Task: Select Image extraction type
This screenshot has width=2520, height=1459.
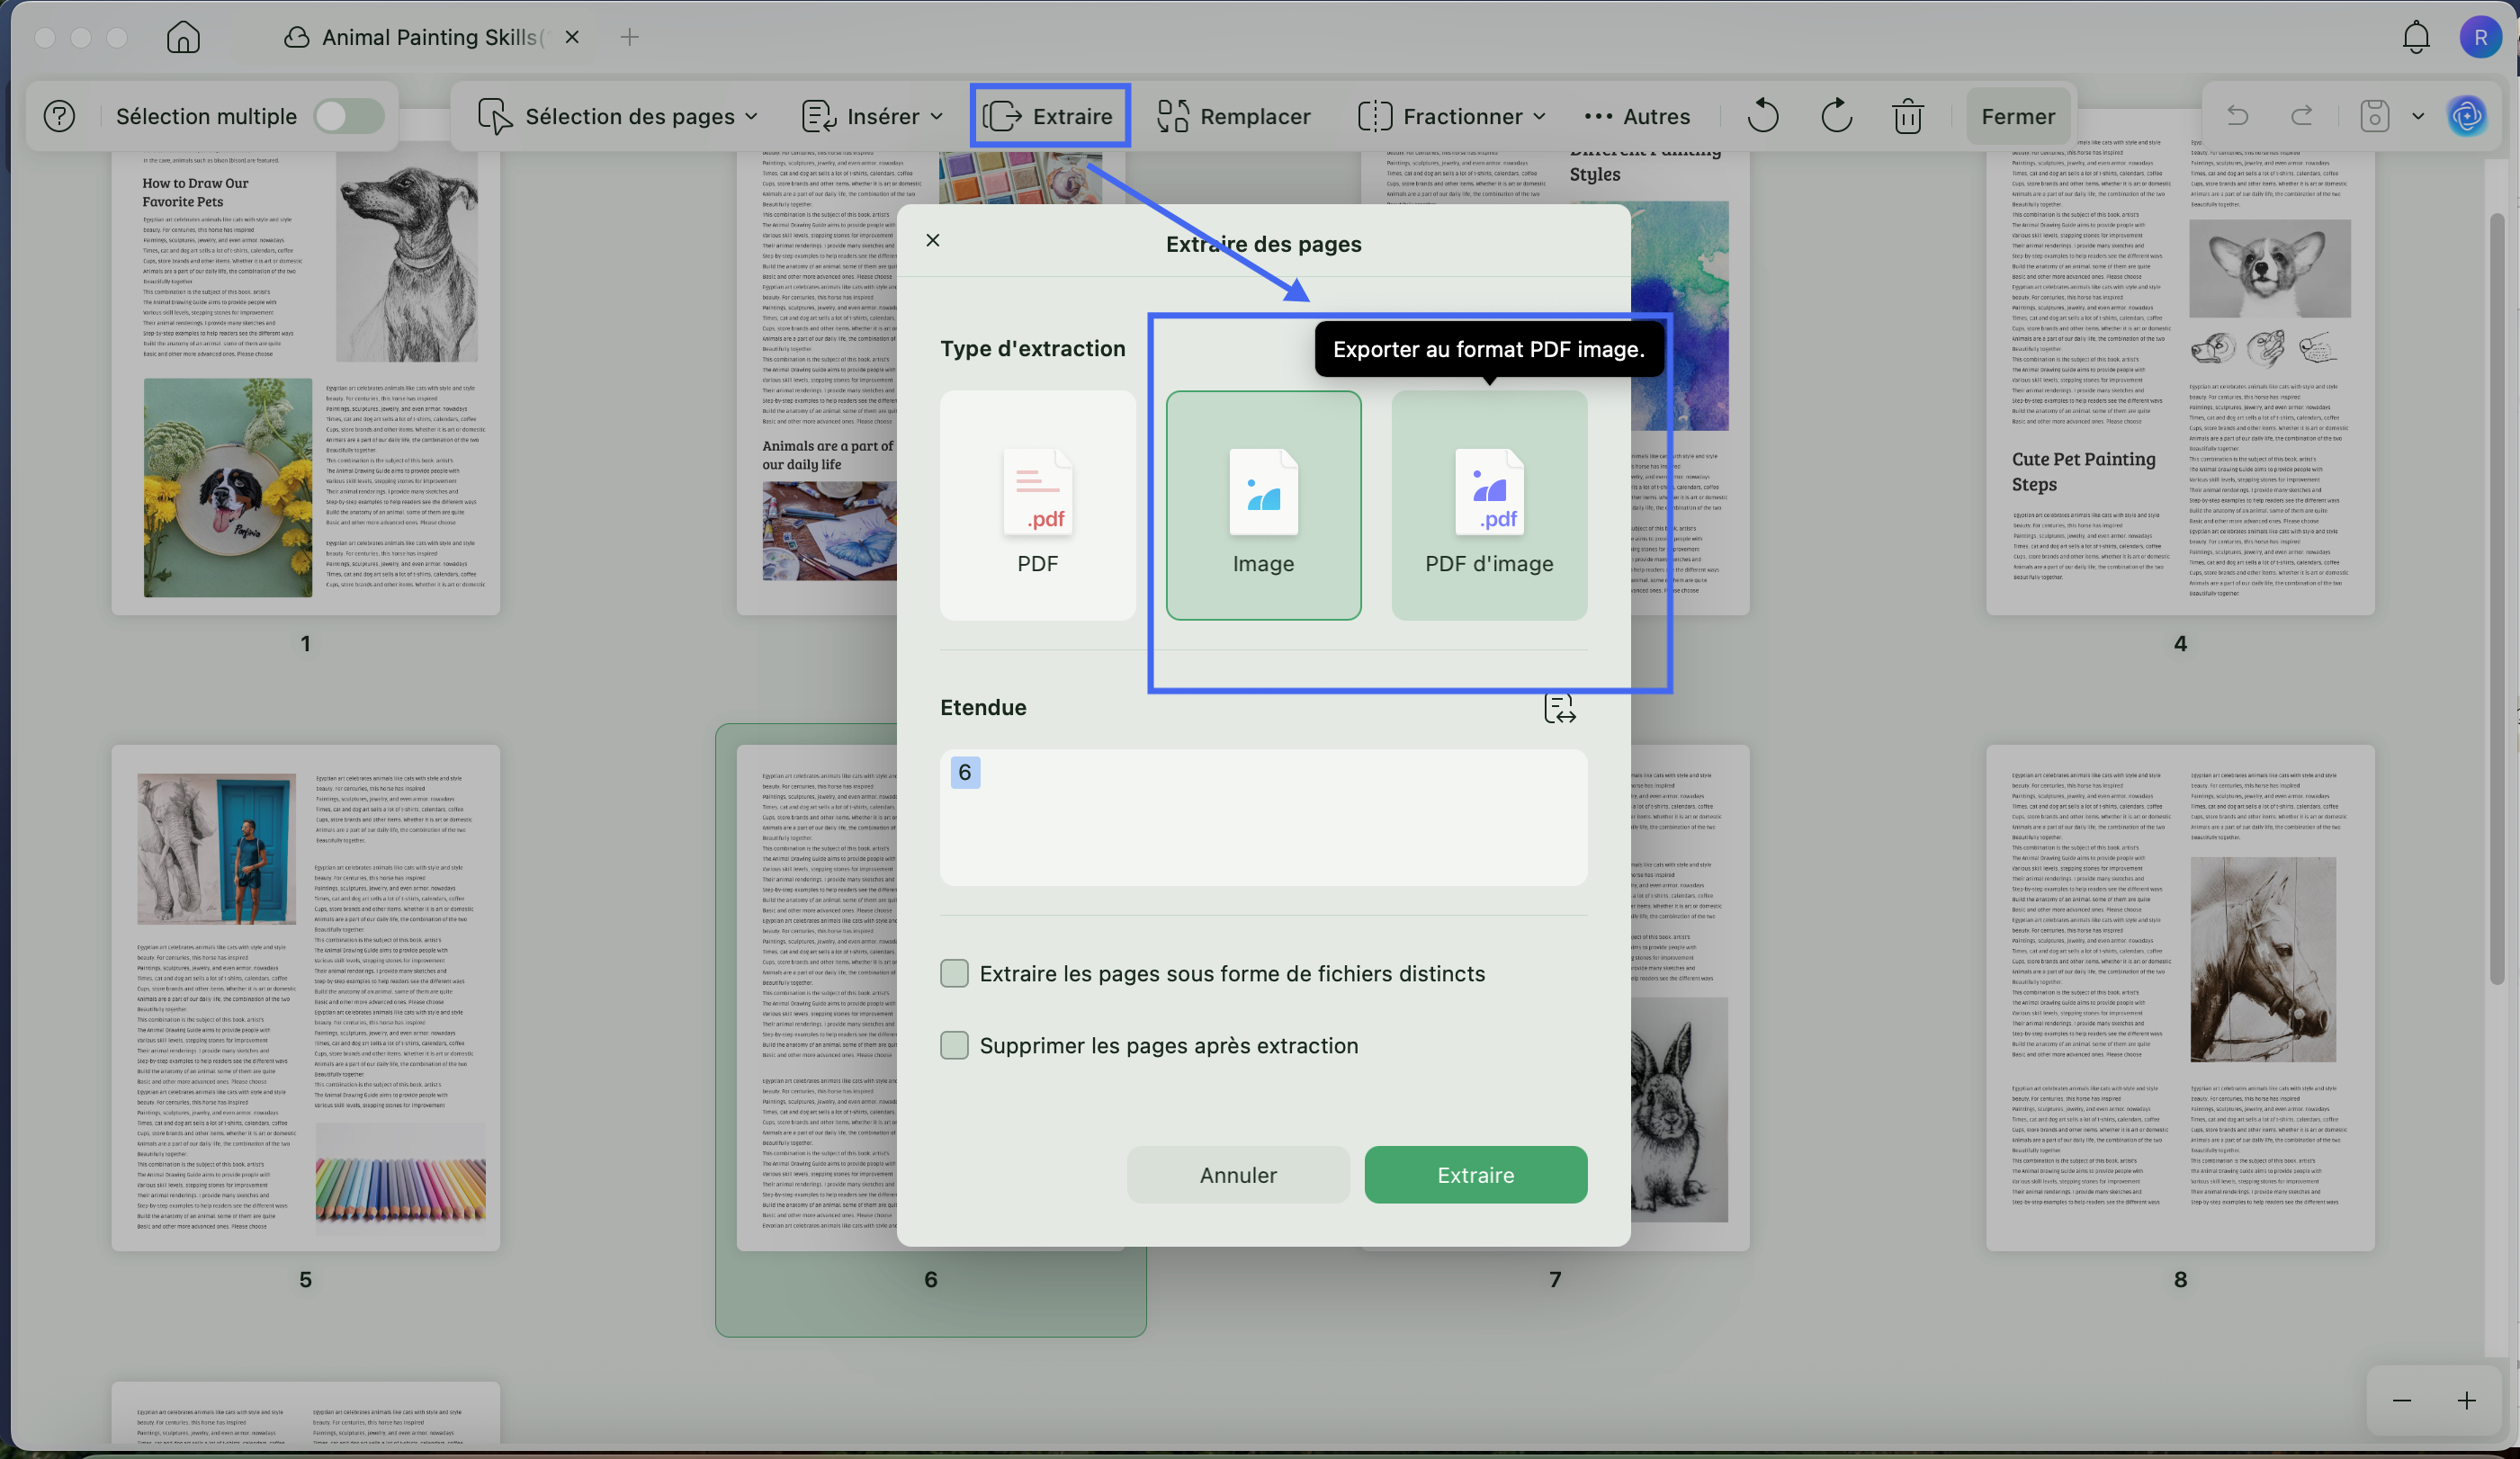Action: coord(1263,505)
